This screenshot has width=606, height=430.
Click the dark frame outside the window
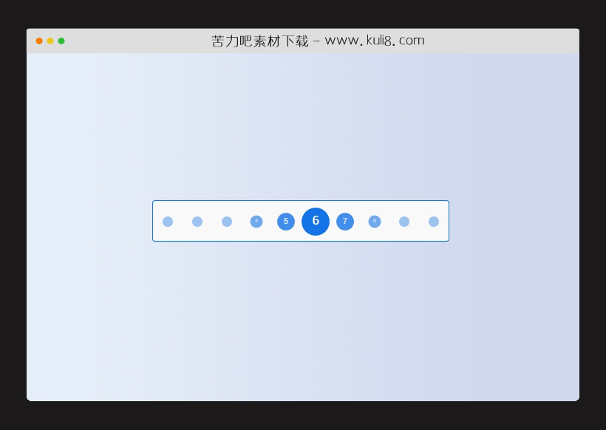[303, 417]
